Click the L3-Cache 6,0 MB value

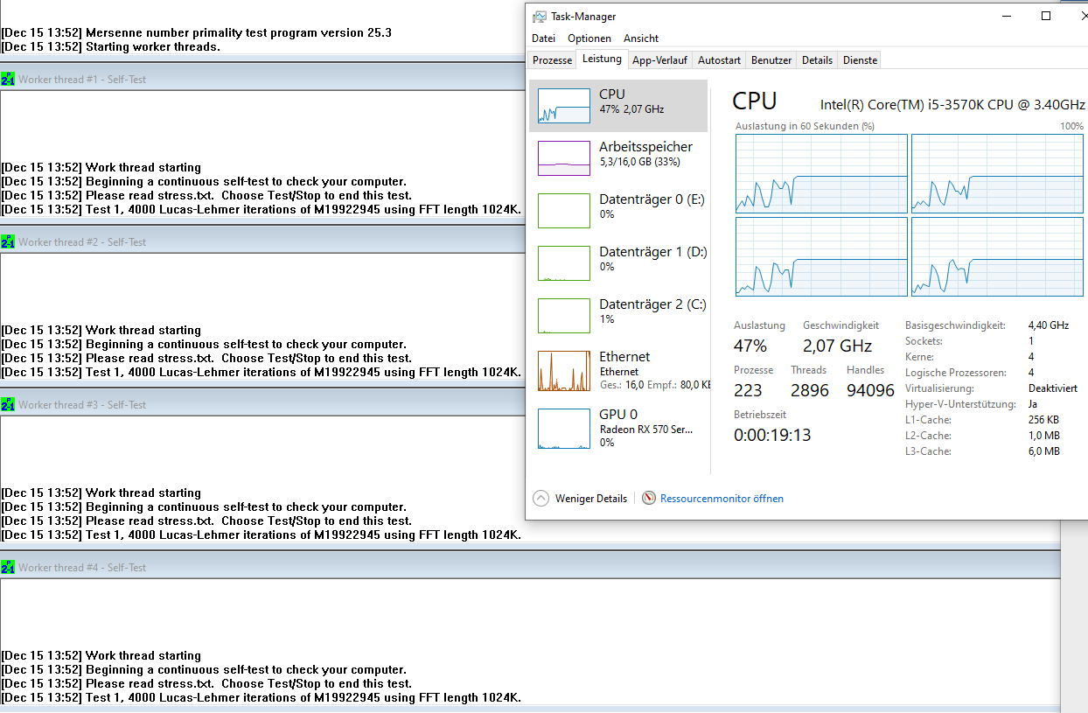coord(1044,451)
